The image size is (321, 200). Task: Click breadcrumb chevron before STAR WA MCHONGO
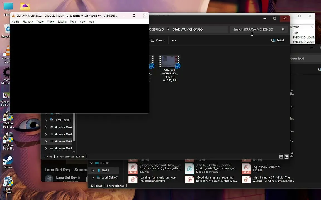pyautogui.click(x=168, y=29)
